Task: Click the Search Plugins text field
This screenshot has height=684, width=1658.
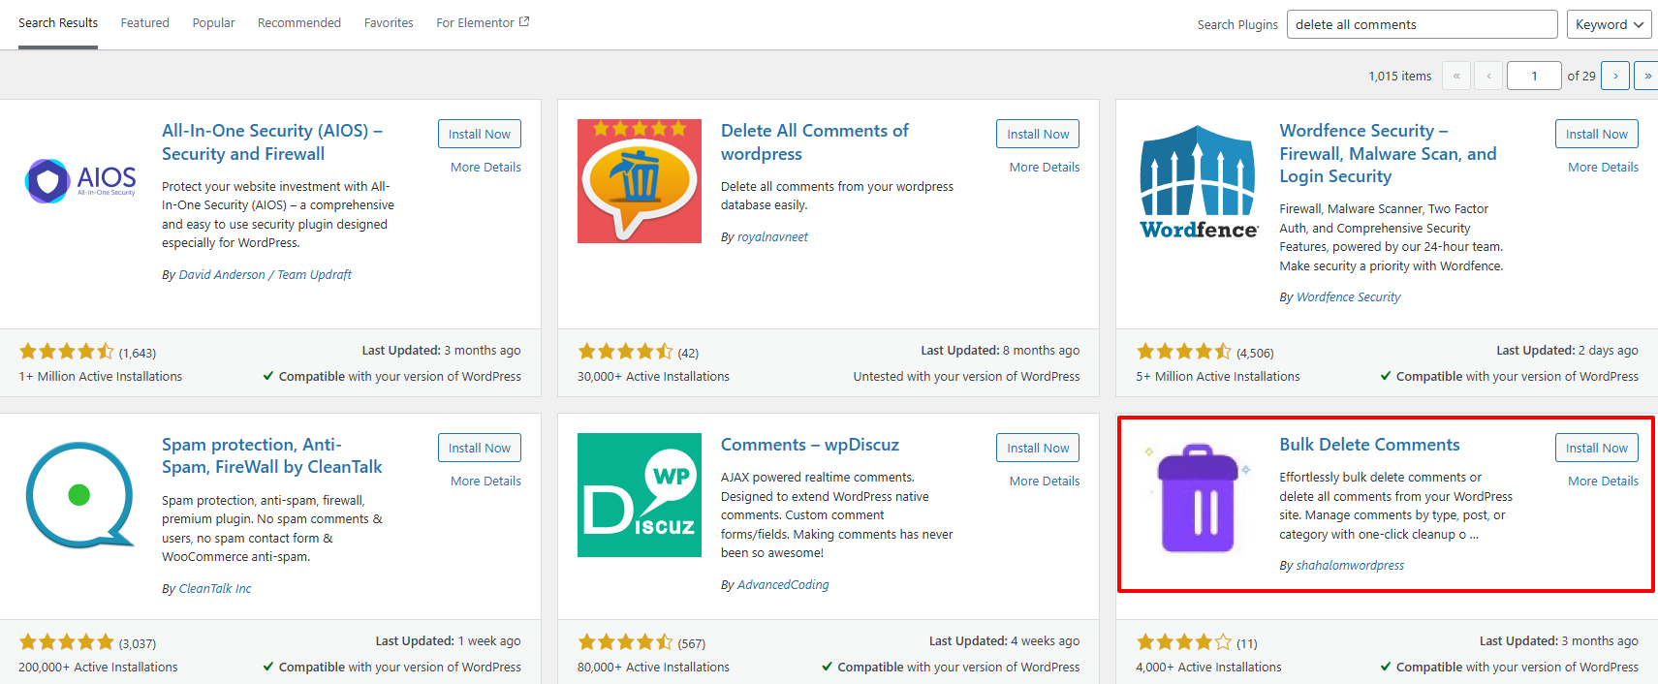Action: (x=1421, y=24)
